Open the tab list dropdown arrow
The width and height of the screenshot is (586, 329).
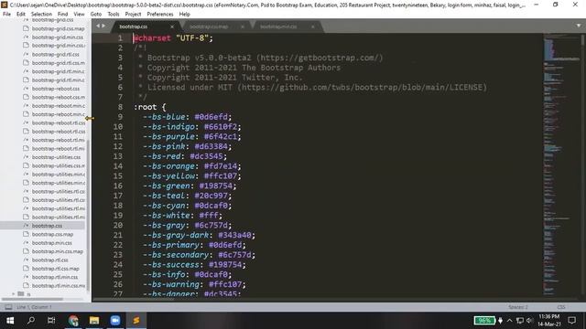(x=579, y=26)
